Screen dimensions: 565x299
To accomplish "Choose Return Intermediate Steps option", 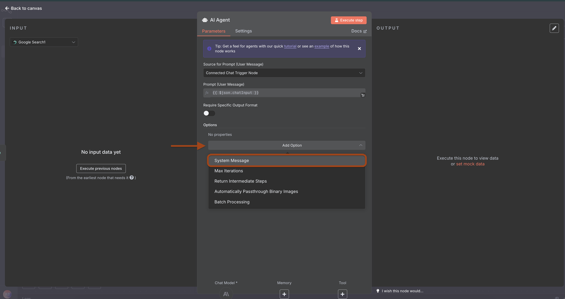I will pyautogui.click(x=287, y=181).
